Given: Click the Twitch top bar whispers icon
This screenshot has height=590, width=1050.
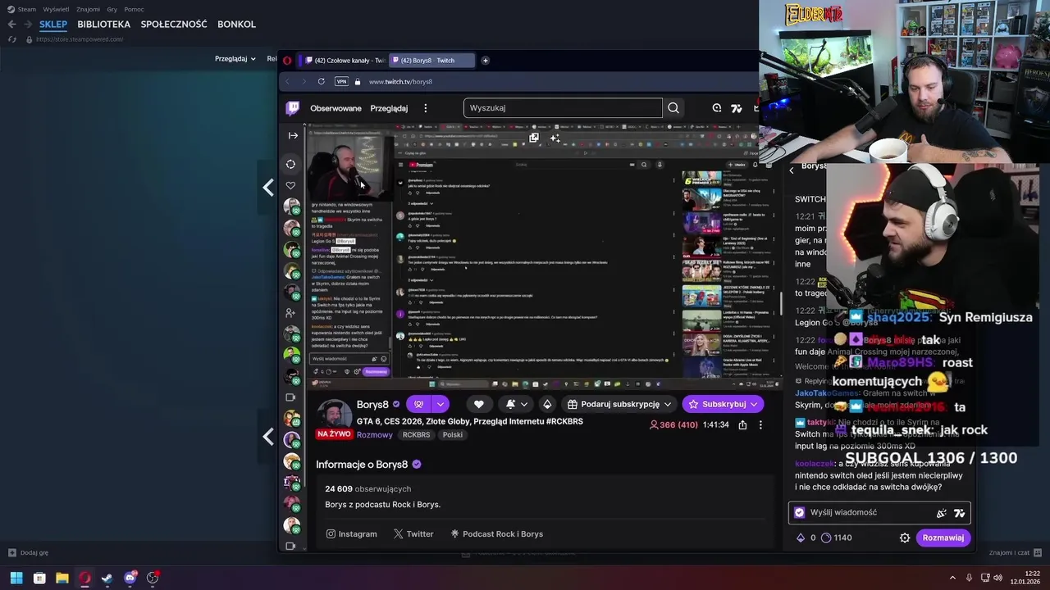Looking at the screenshot, I should coord(717,108).
